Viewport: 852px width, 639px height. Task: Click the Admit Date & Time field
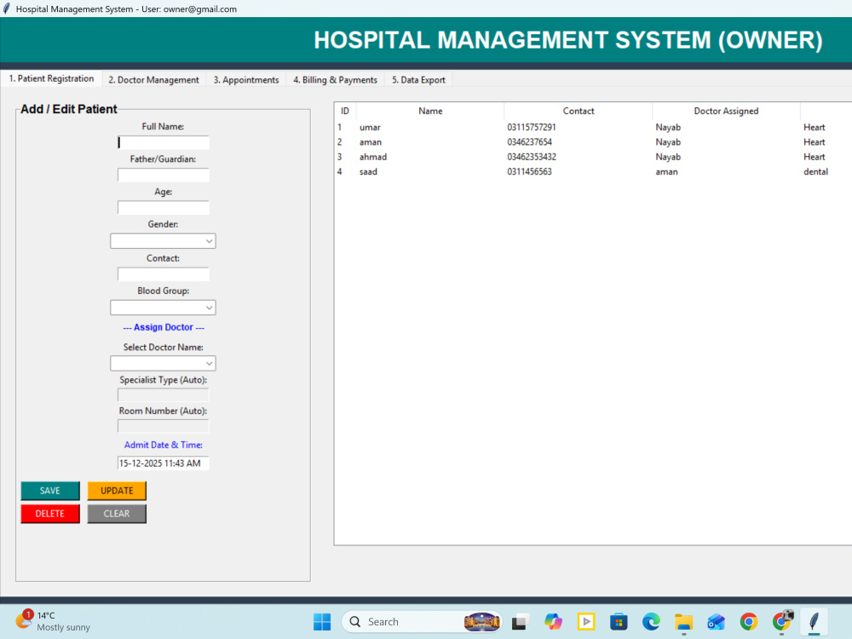(163, 463)
